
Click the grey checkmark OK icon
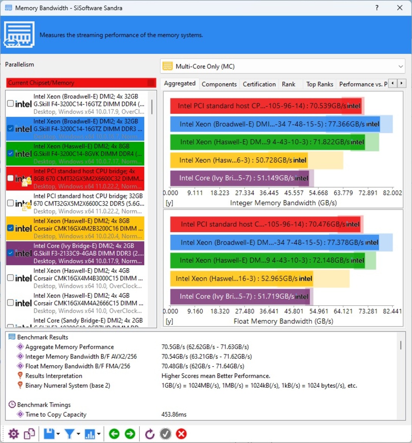(165, 434)
